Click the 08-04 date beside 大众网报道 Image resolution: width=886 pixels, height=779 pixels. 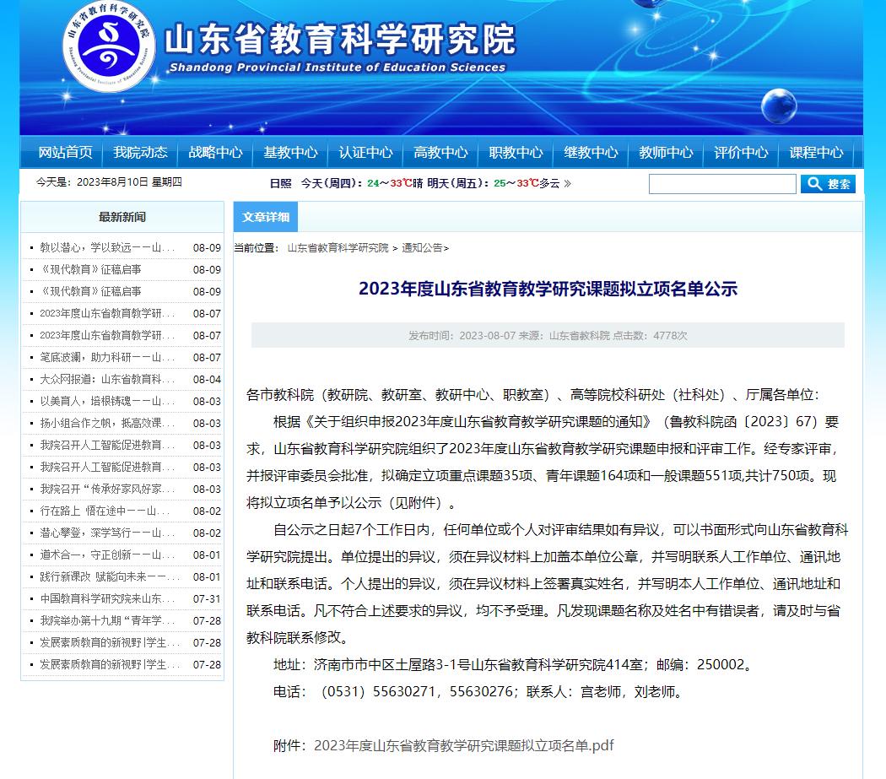click(x=207, y=379)
